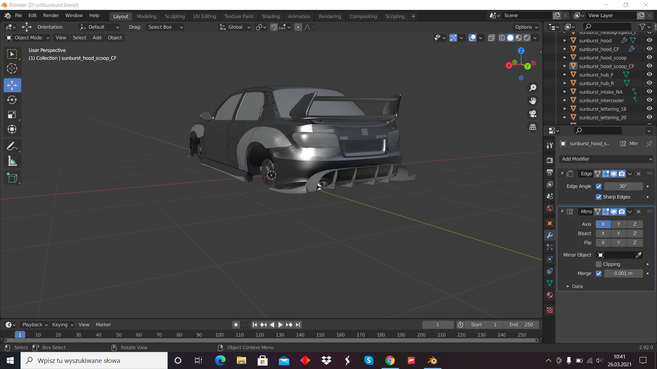The width and height of the screenshot is (657, 369).
Task: Switch to the Shading workspace tab
Action: tap(271, 16)
